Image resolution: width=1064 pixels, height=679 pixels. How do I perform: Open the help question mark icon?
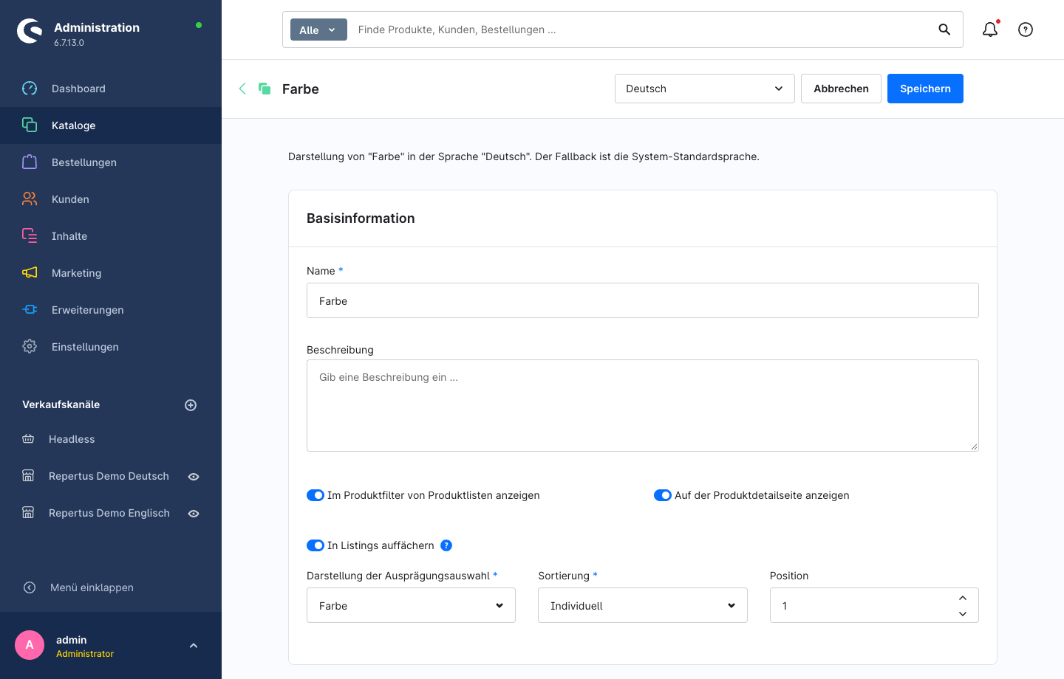(x=1026, y=30)
